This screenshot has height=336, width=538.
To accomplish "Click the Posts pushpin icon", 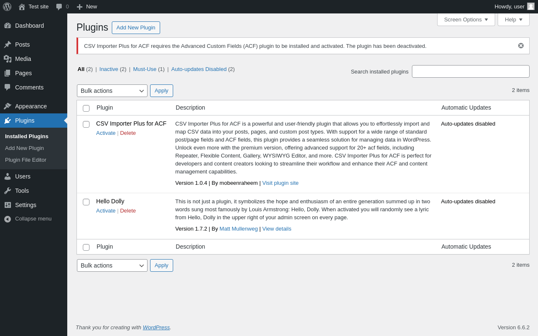I will coord(8,45).
